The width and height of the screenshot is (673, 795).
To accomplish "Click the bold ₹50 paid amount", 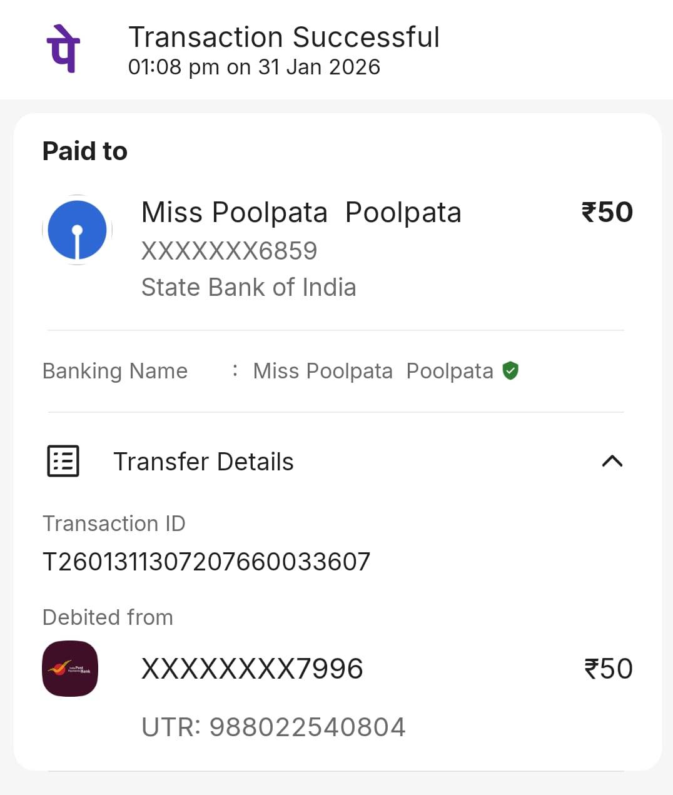I will (607, 213).
